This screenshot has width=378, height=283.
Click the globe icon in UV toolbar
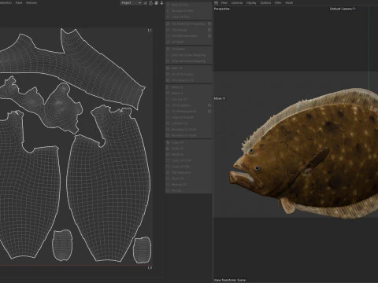coord(156,3)
